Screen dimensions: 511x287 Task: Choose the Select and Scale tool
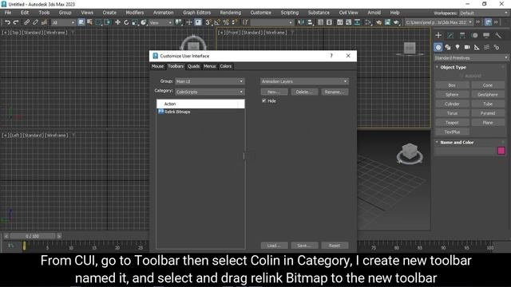pyautogui.click(x=135, y=22)
